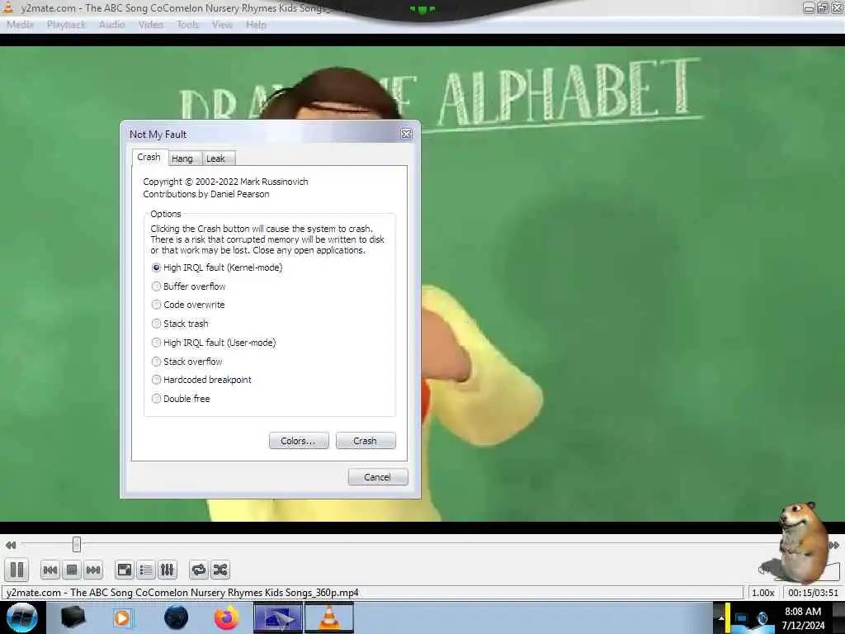This screenshot has height=634, width=845.
Task: Click the Colors... button
Action: coord(299,441)
